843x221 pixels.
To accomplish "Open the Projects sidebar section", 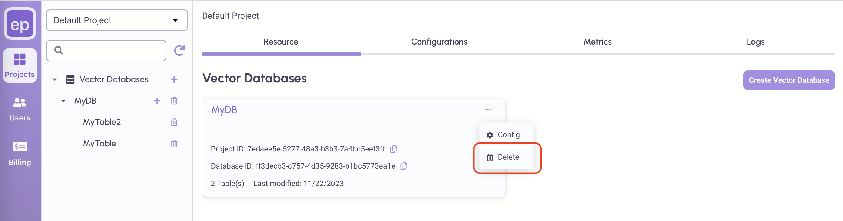I will 20,65.
